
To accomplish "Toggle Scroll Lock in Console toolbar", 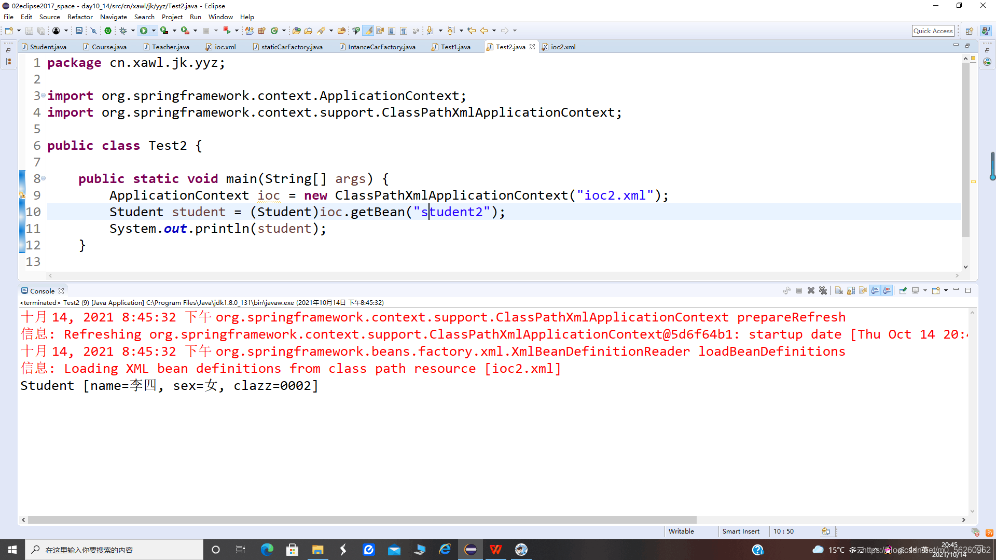I will (x=851, y=291).
